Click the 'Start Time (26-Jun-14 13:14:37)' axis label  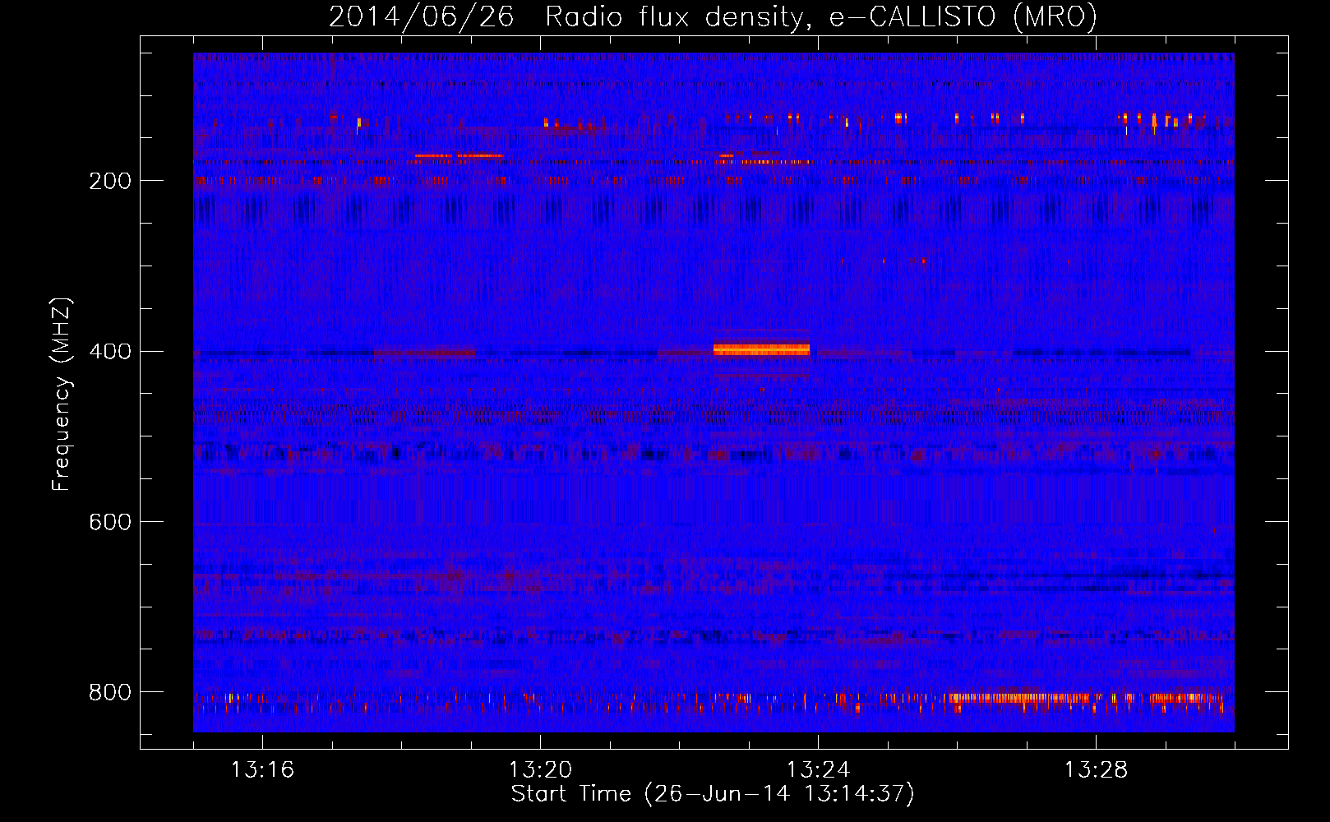(713, 794)
